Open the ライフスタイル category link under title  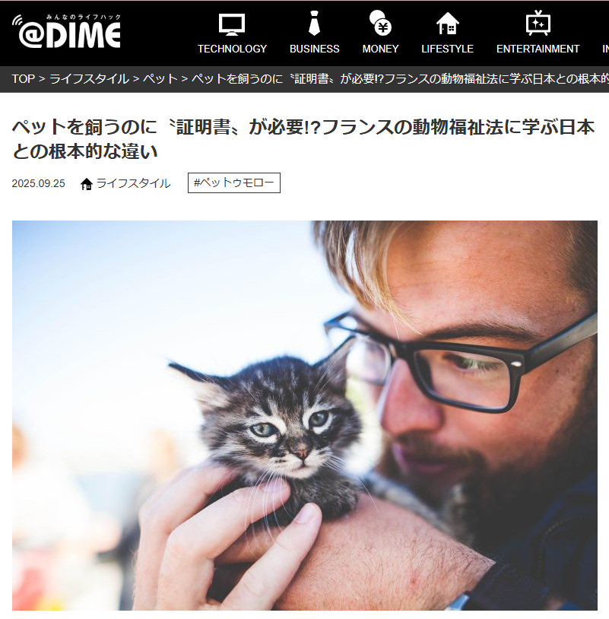point(133,183)
